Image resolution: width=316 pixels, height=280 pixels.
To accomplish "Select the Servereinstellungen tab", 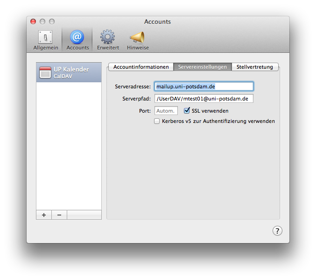I will [x=202, y=67].
